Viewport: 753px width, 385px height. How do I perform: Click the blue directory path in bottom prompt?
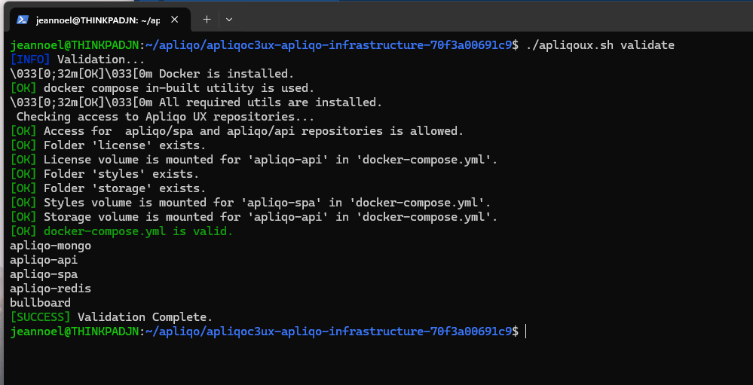[328, 332]
